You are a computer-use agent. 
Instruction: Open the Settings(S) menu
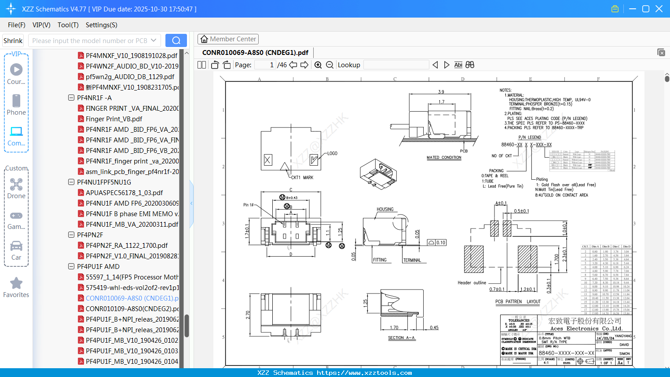[101, 25]
